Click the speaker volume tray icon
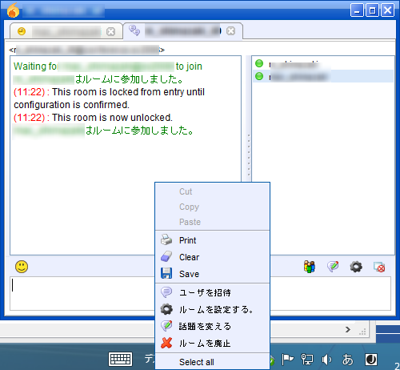 tap(326, 360)
